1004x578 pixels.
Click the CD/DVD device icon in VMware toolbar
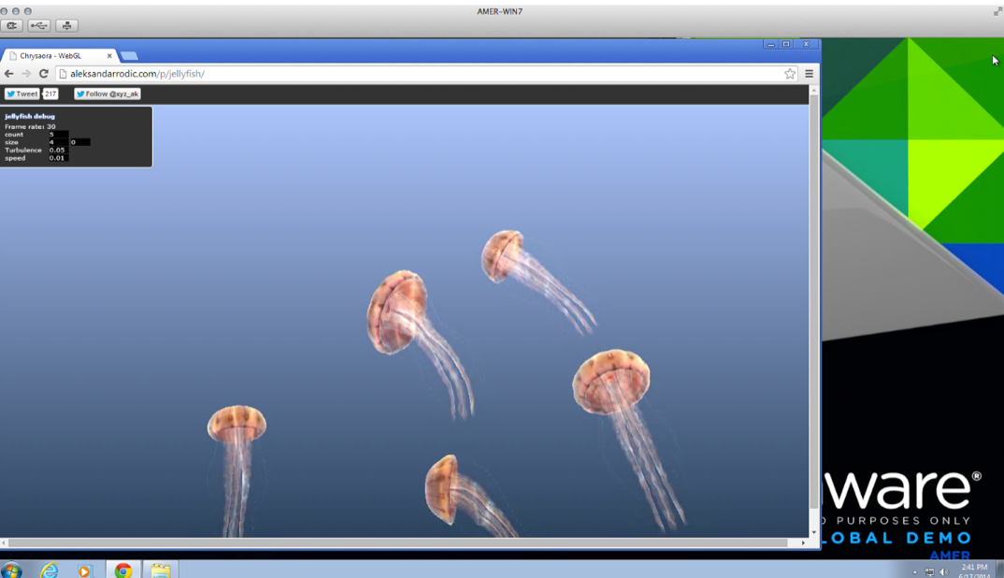pos(11,25)
